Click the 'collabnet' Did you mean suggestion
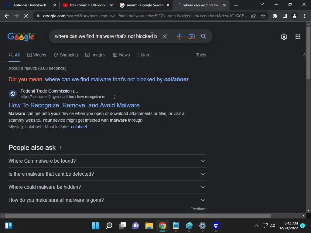This screenshot has height=233, width=311. pos(117,79)
